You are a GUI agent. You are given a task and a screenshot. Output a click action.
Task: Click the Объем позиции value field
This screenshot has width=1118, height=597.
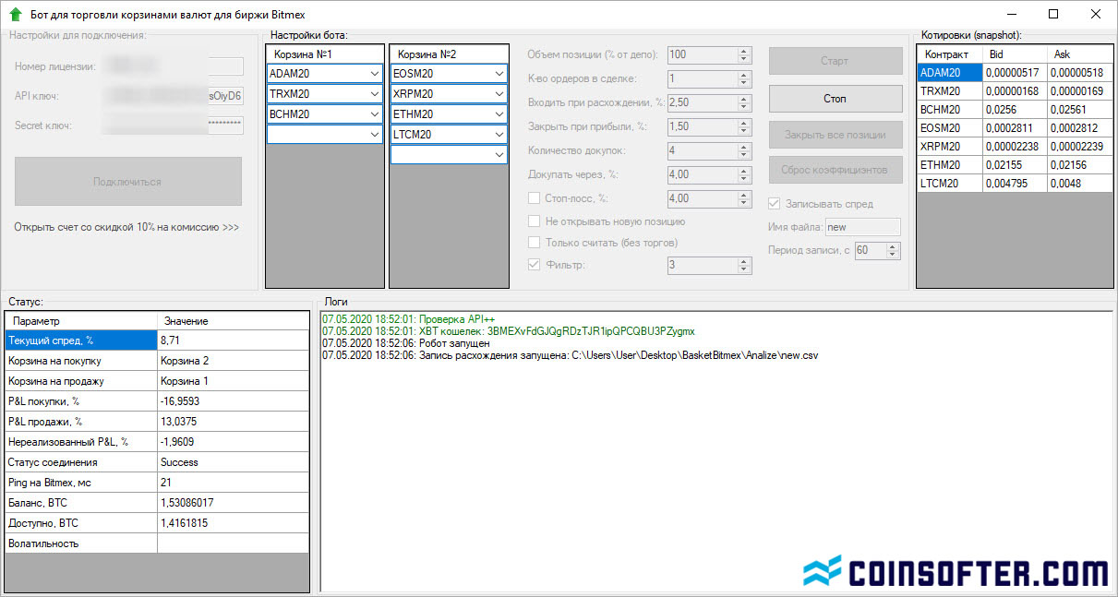pos(710,55)
